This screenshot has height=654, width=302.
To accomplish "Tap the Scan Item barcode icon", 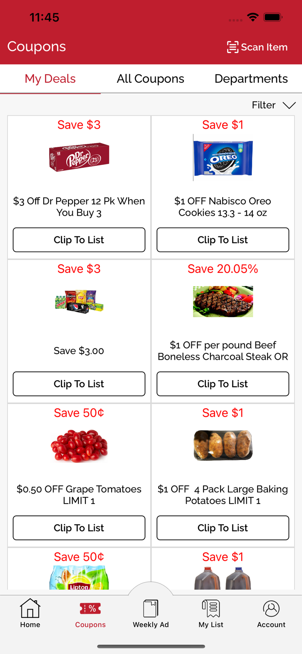I will [x=233, y=47].
